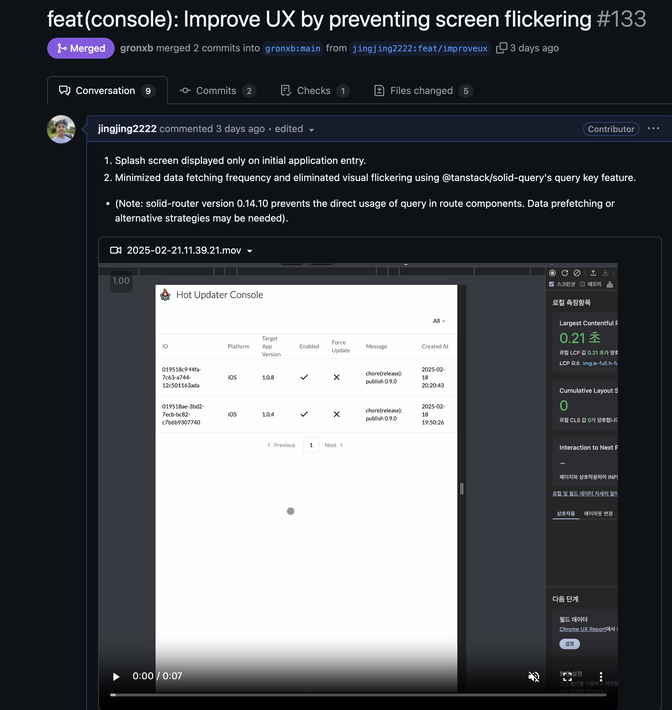Image resolution: width=672 pixels, height=710 pixels.
Task: Click the copy branch name icon
Action: (x=501, y=48)
